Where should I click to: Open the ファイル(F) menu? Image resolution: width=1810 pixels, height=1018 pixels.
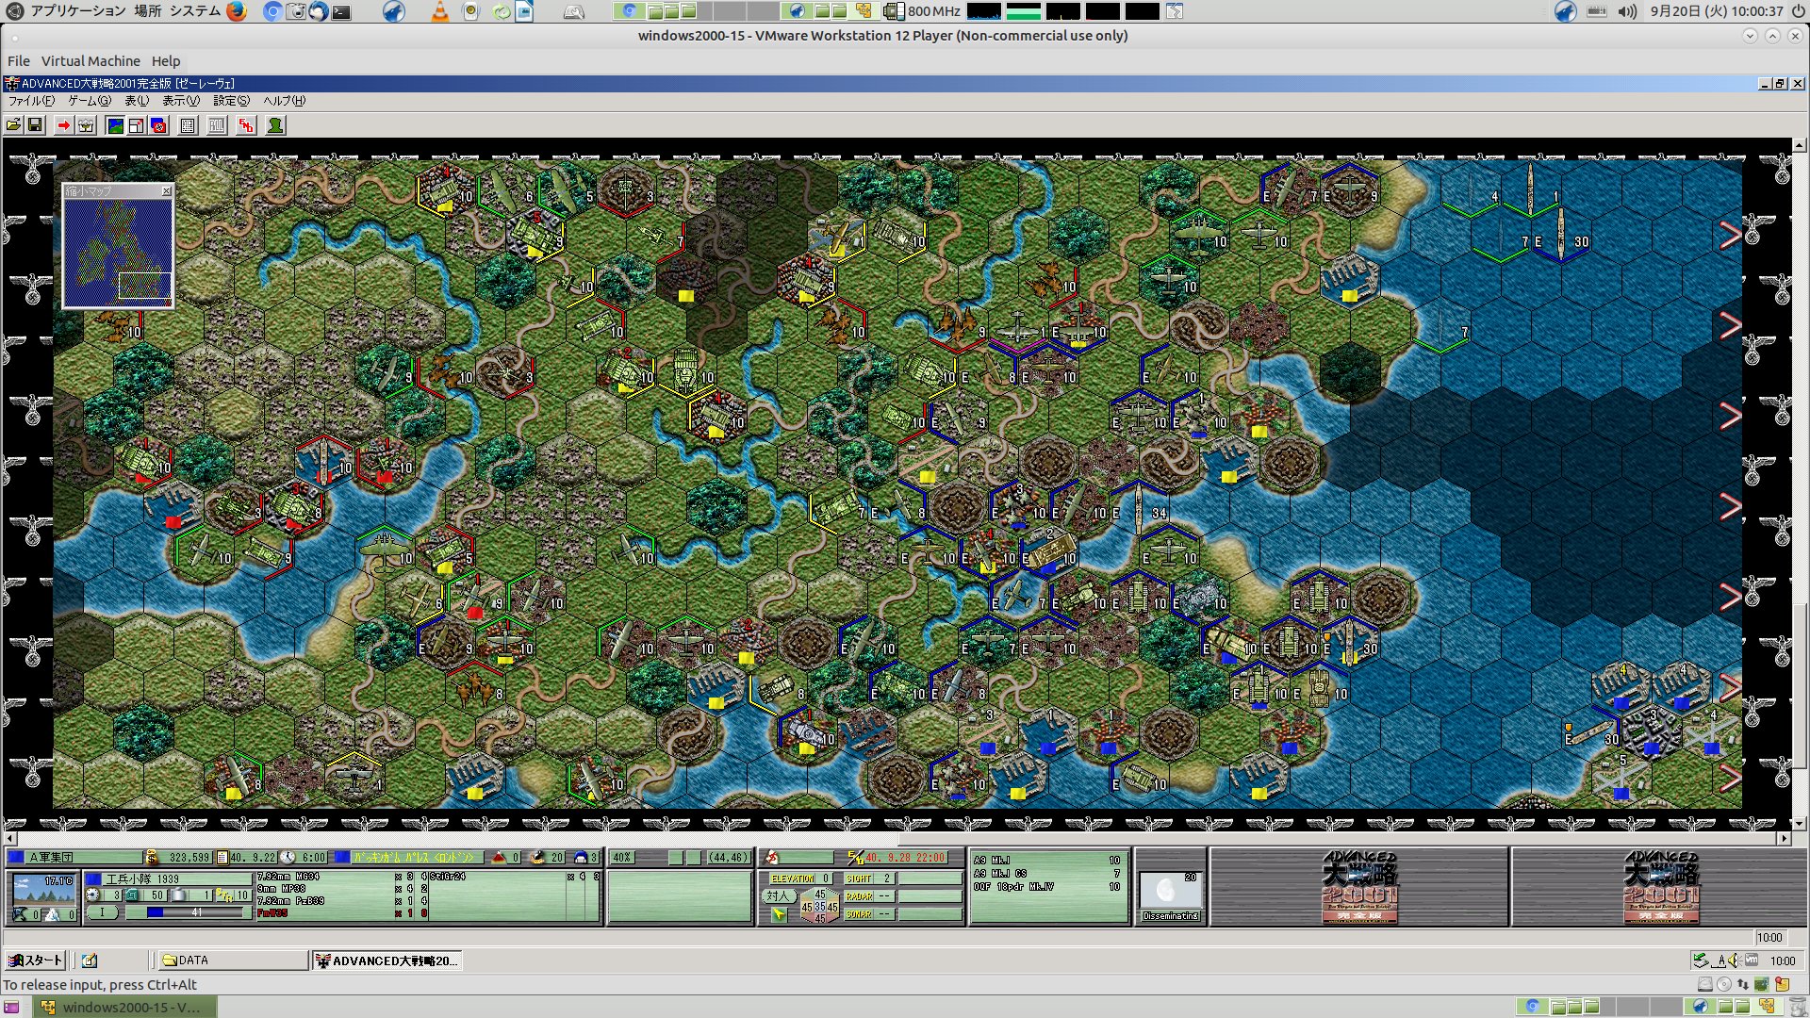point(31,101)
